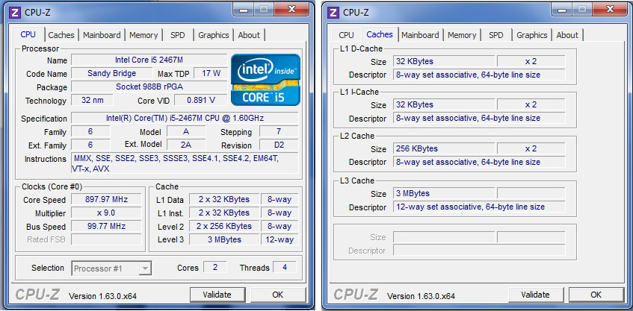Click the Multiplier value x 9.0
Image resolution: width=633 pixels, height=311 pixels.
click(107, 213)
